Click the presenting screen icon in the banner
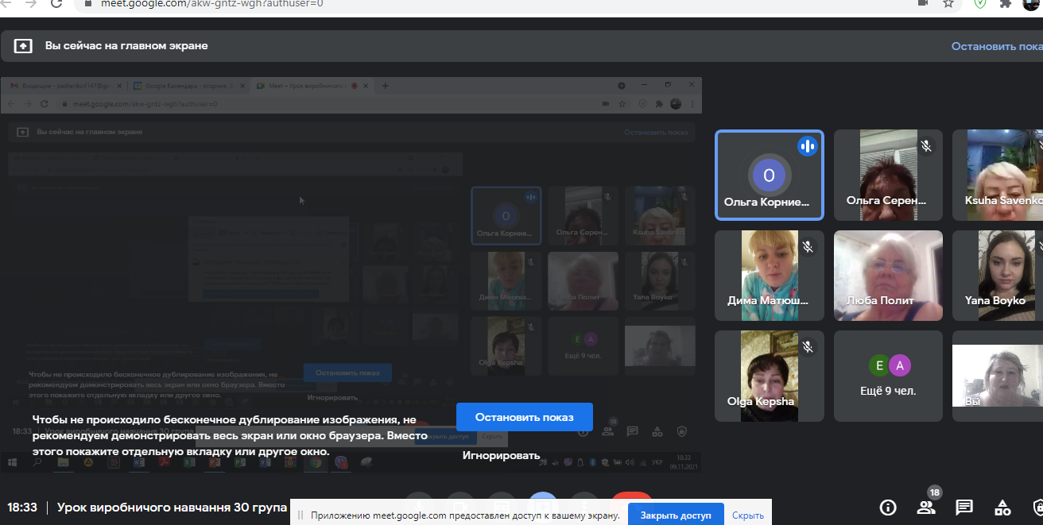This screenshot has height=525, width=1043. coord(23,46)
